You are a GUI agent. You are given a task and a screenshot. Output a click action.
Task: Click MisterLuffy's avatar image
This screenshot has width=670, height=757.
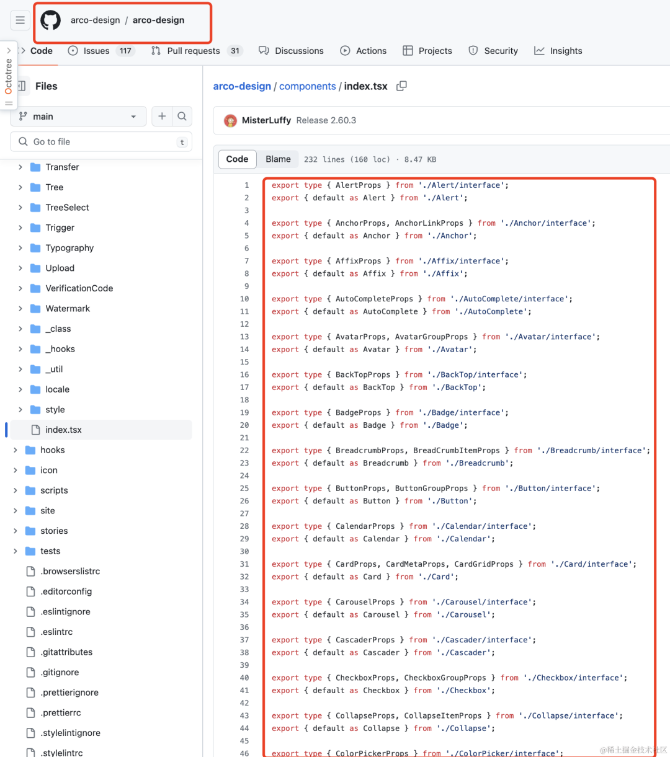(230, 120)
